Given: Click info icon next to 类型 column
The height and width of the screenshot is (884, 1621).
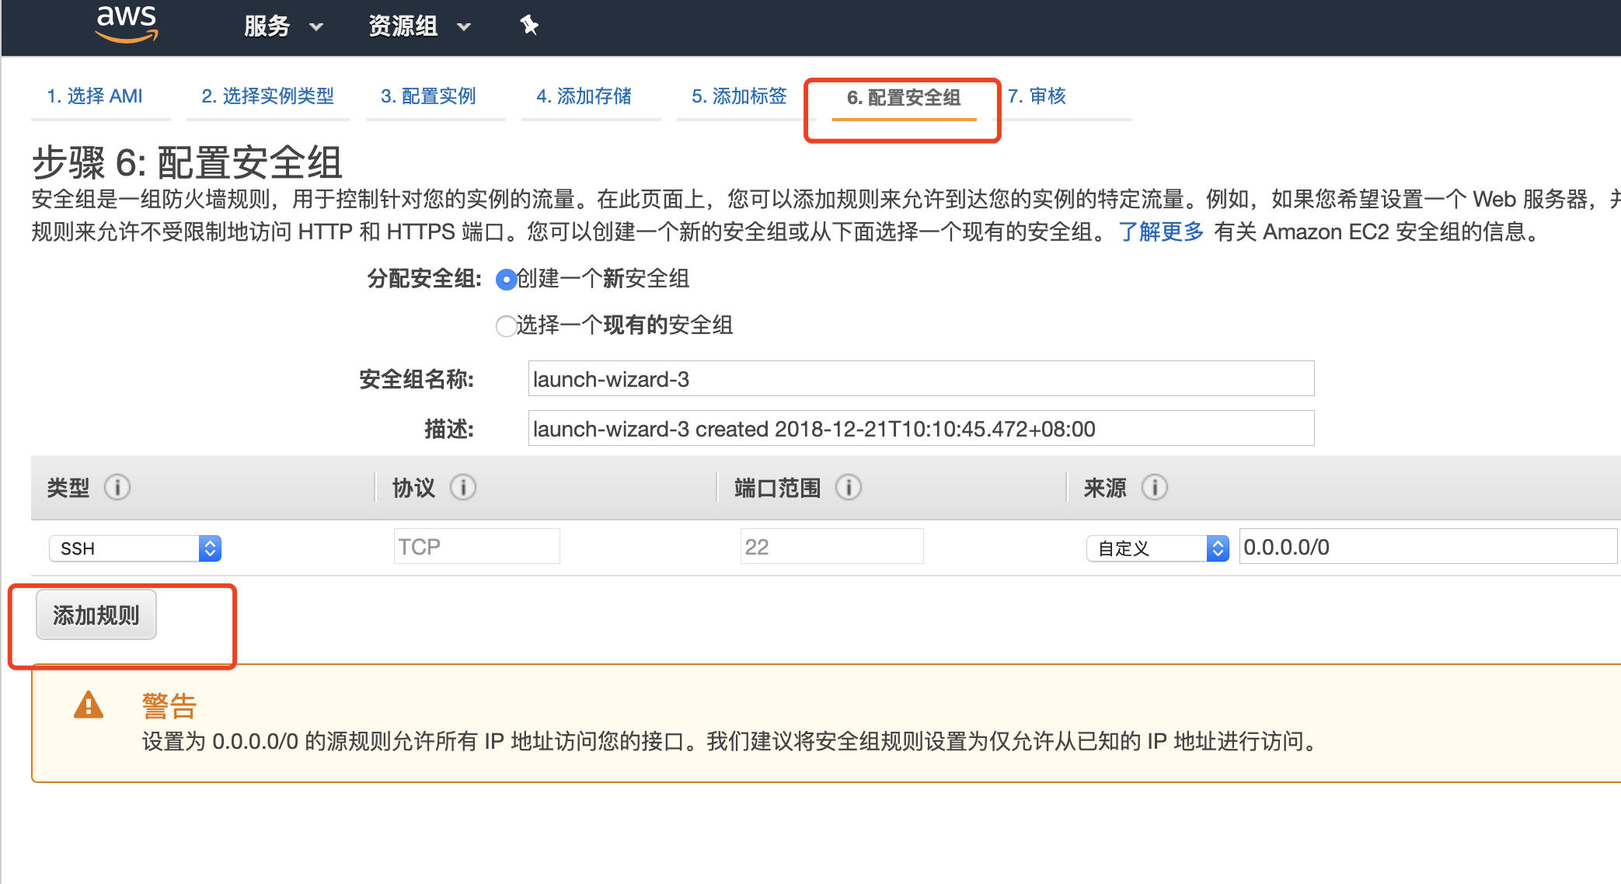Looking at the screenshot, I should [x=117, y=488].
